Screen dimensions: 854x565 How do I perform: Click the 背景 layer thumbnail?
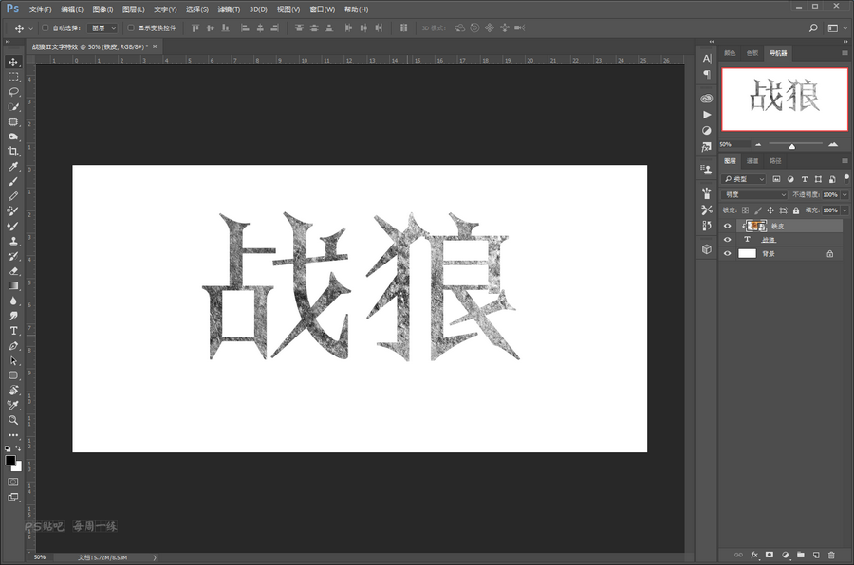click(x=748, y=254)
